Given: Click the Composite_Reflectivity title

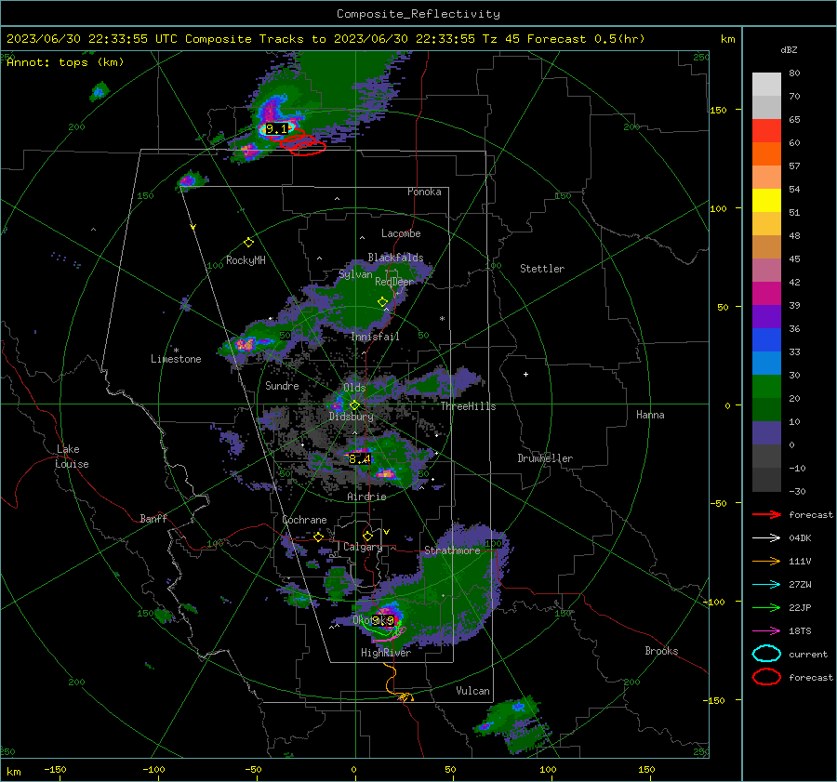Looking at the screenshot, I should click(418, 14).
